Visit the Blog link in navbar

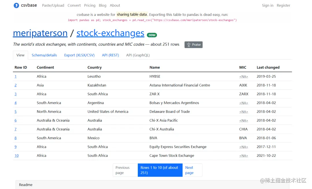103,5
